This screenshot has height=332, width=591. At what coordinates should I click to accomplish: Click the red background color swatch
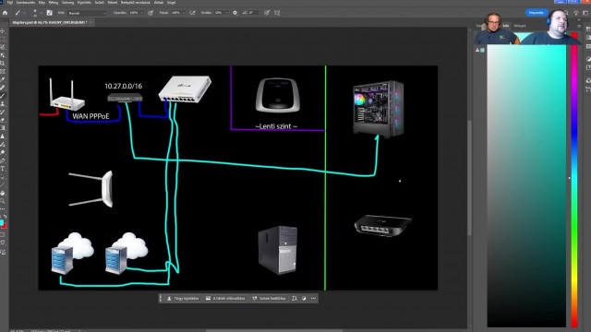(x=4, y=226)
